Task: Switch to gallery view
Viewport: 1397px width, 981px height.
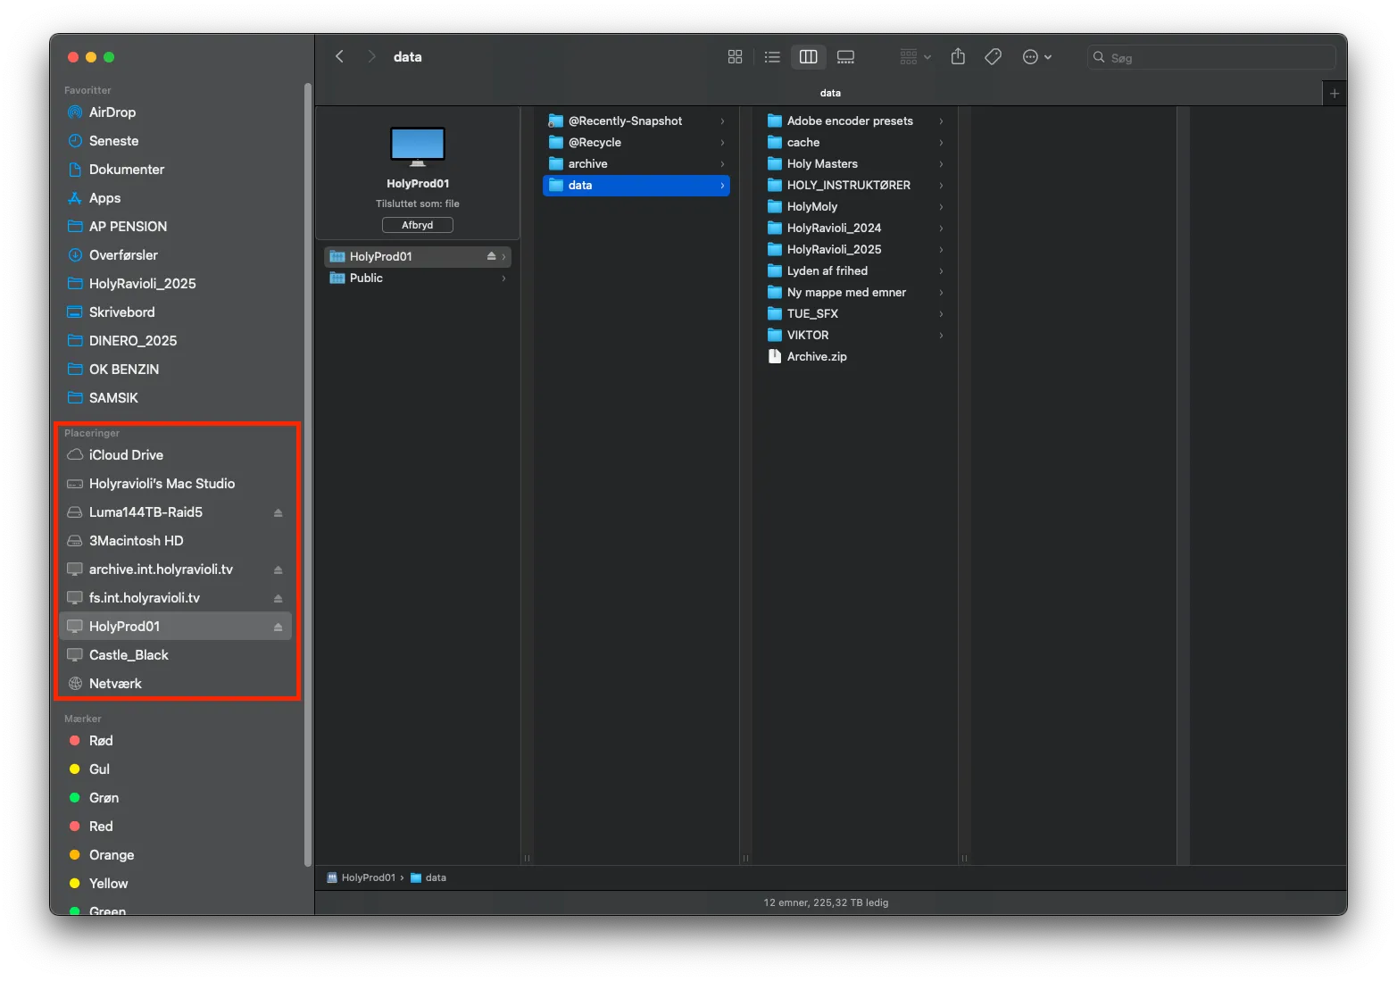Action: coord(845,57)
